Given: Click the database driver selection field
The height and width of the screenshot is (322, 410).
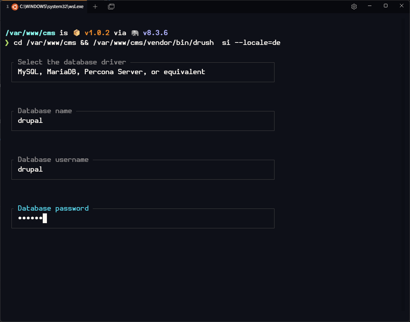Looking at the screenshot, I should click(x=143, y=72).
